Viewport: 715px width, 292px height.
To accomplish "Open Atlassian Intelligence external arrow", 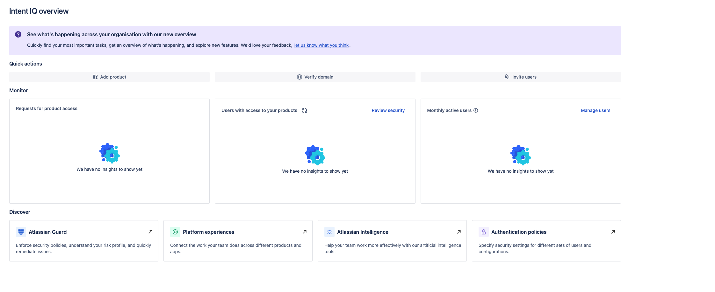I will tap(459, 232).
